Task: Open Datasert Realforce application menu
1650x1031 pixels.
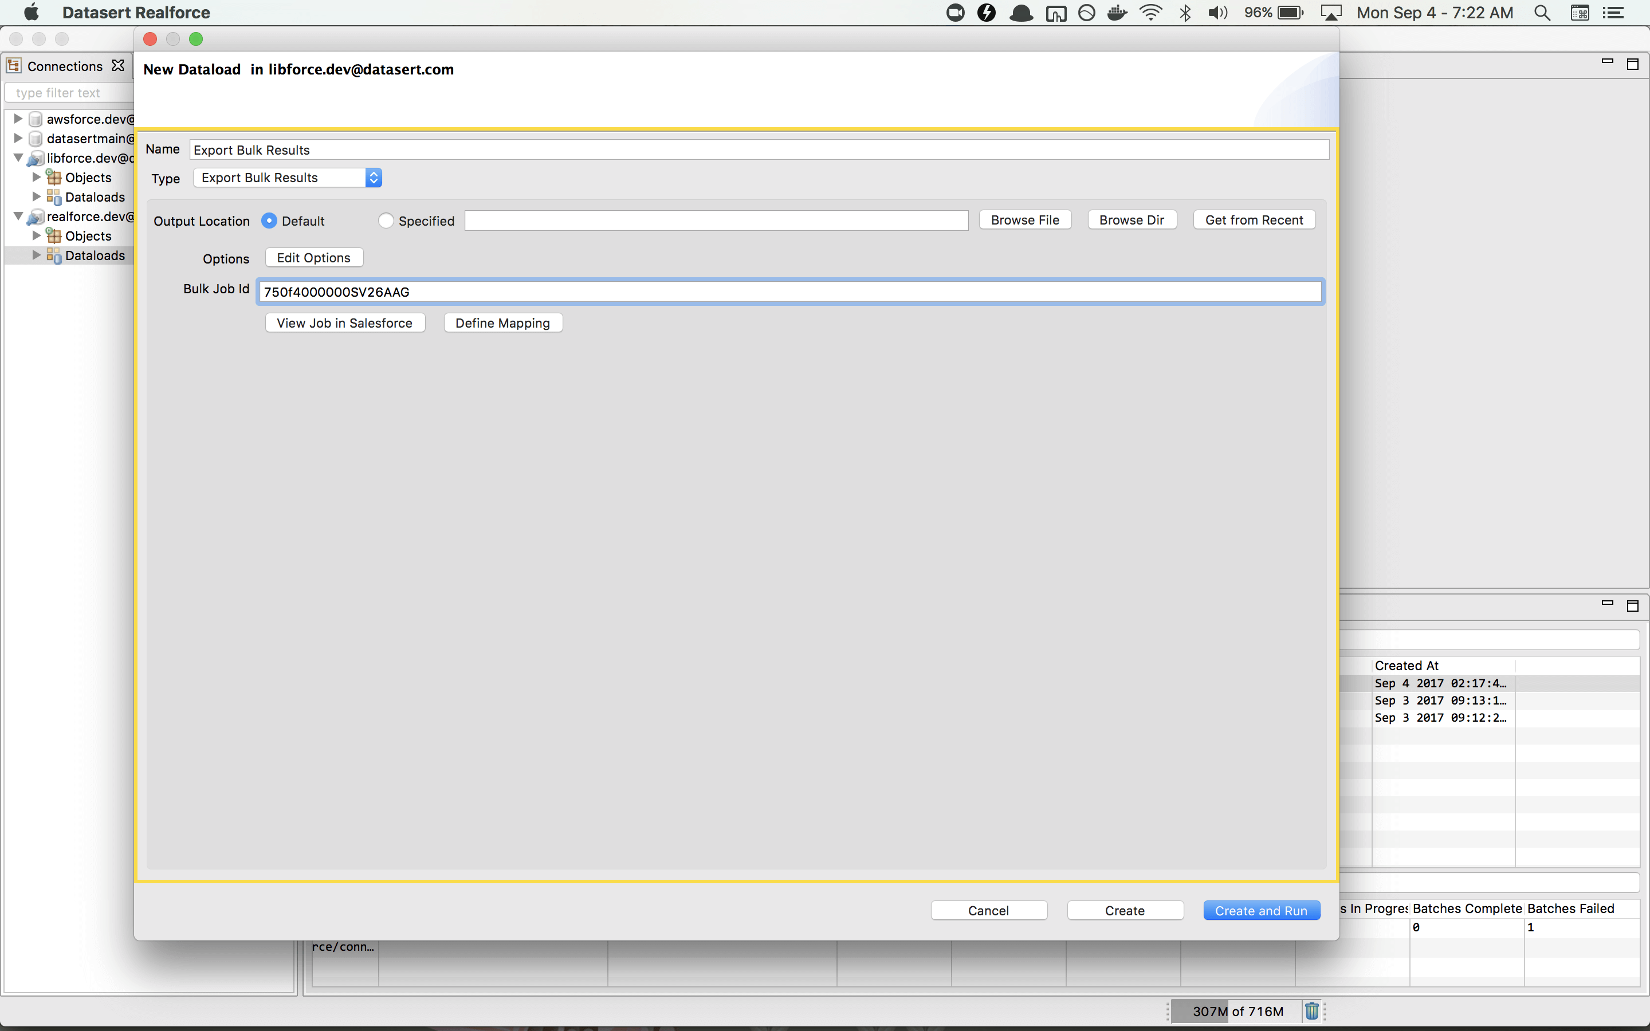Action: coord(136,13)
